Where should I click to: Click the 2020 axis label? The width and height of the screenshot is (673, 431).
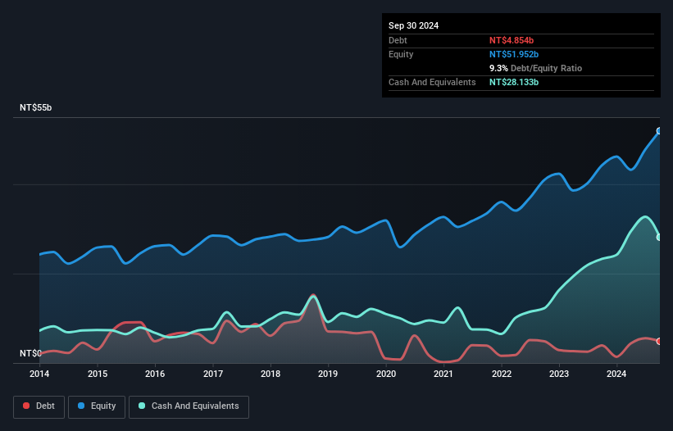pos(386,374)
